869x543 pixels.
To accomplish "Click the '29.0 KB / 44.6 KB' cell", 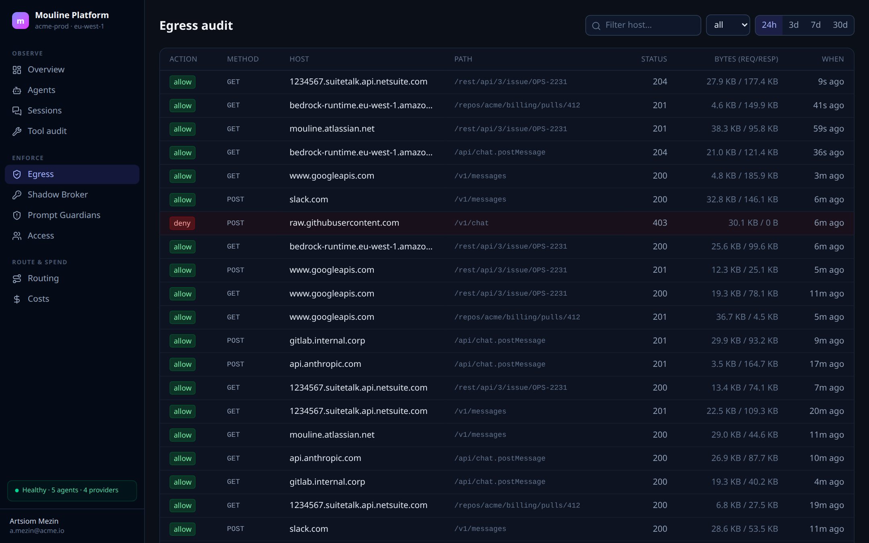I will coord(745,435).
